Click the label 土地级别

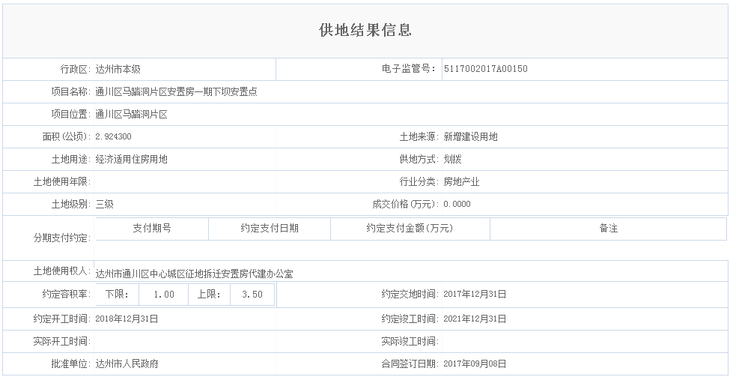(71, 204)
